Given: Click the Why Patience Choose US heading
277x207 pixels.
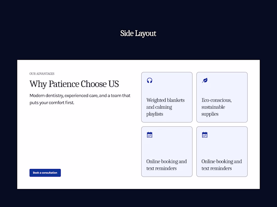Looking at the screenshot, I should tap(74, 84).
